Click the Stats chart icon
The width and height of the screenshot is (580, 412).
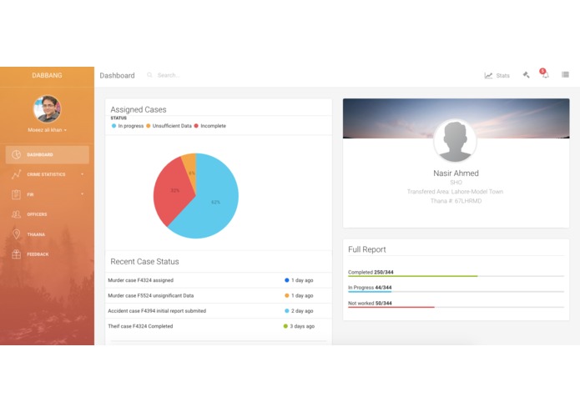(x=488, y=75)
